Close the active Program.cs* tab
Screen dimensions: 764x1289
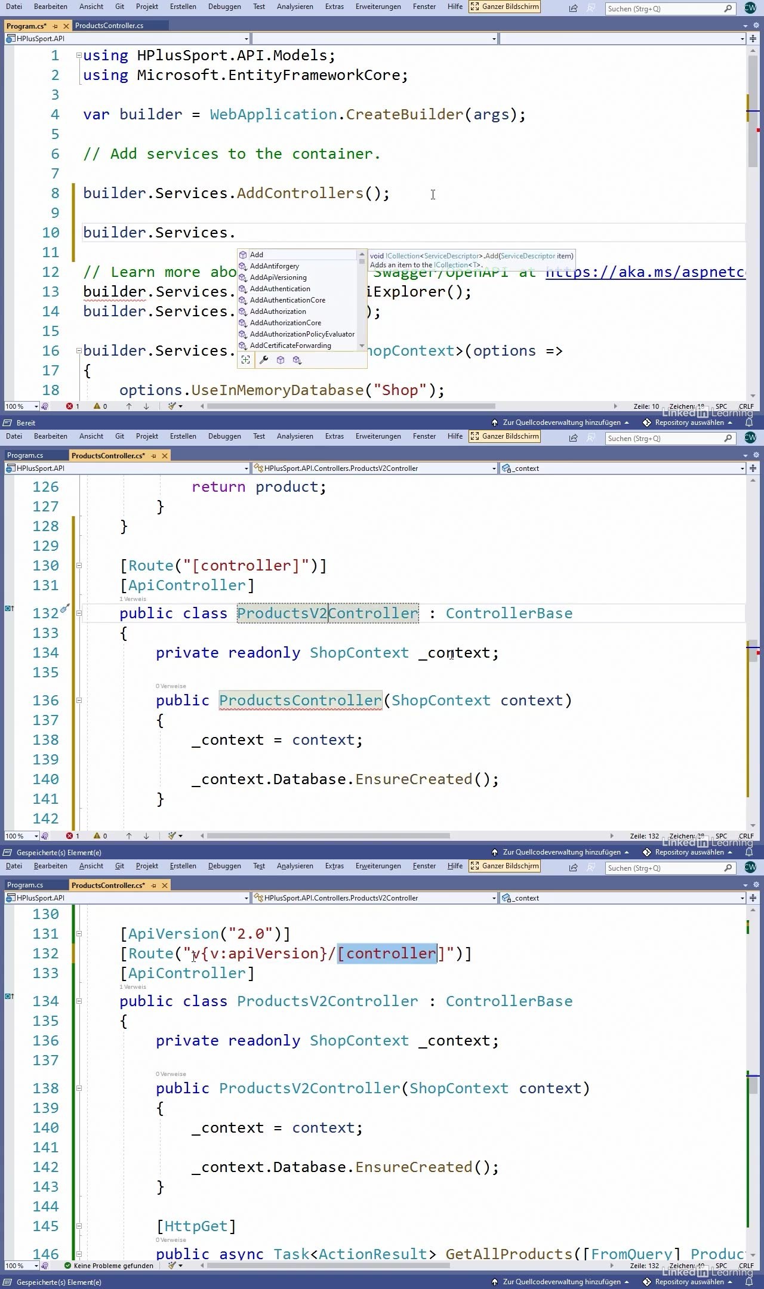[66, 26]
